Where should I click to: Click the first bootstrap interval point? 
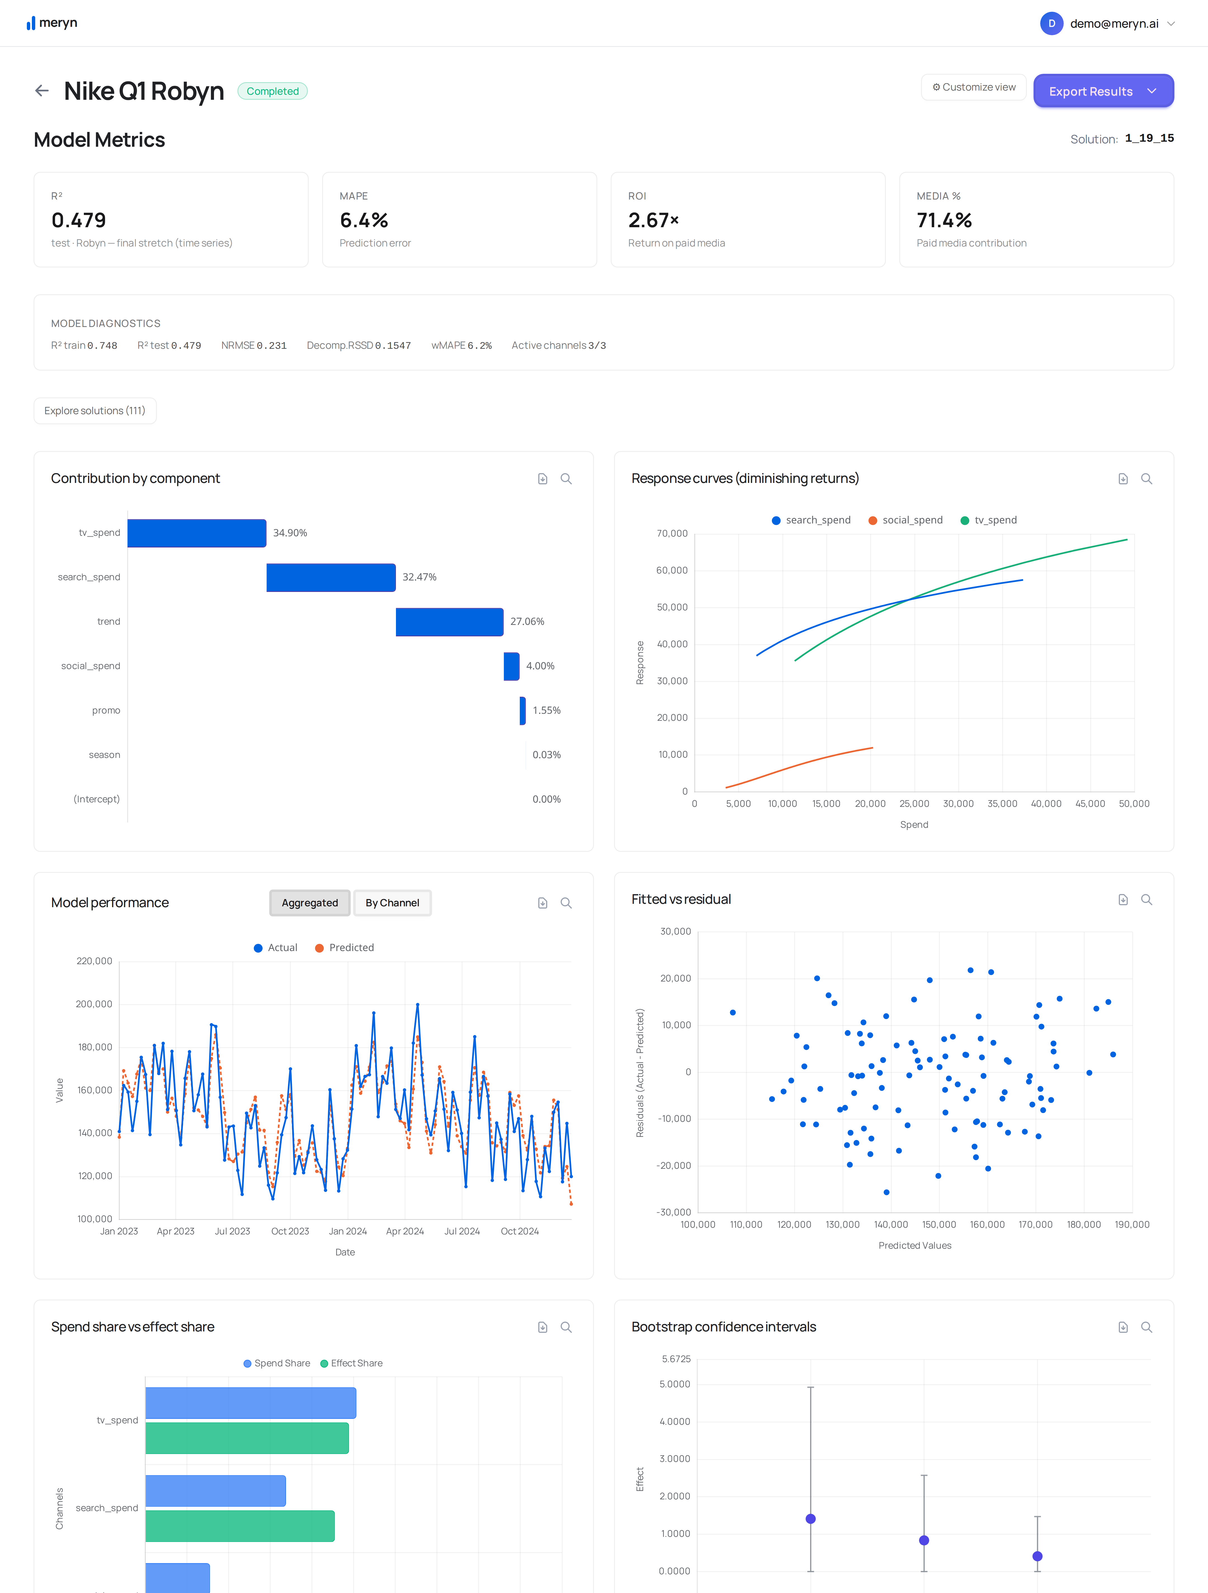(x=811, y=1519)
